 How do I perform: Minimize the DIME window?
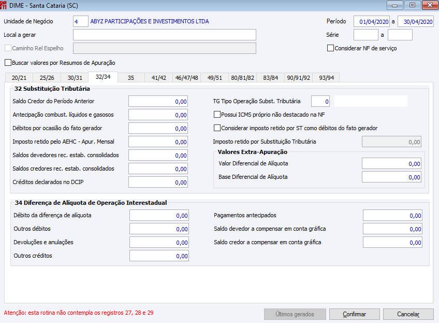pos(395,5)
